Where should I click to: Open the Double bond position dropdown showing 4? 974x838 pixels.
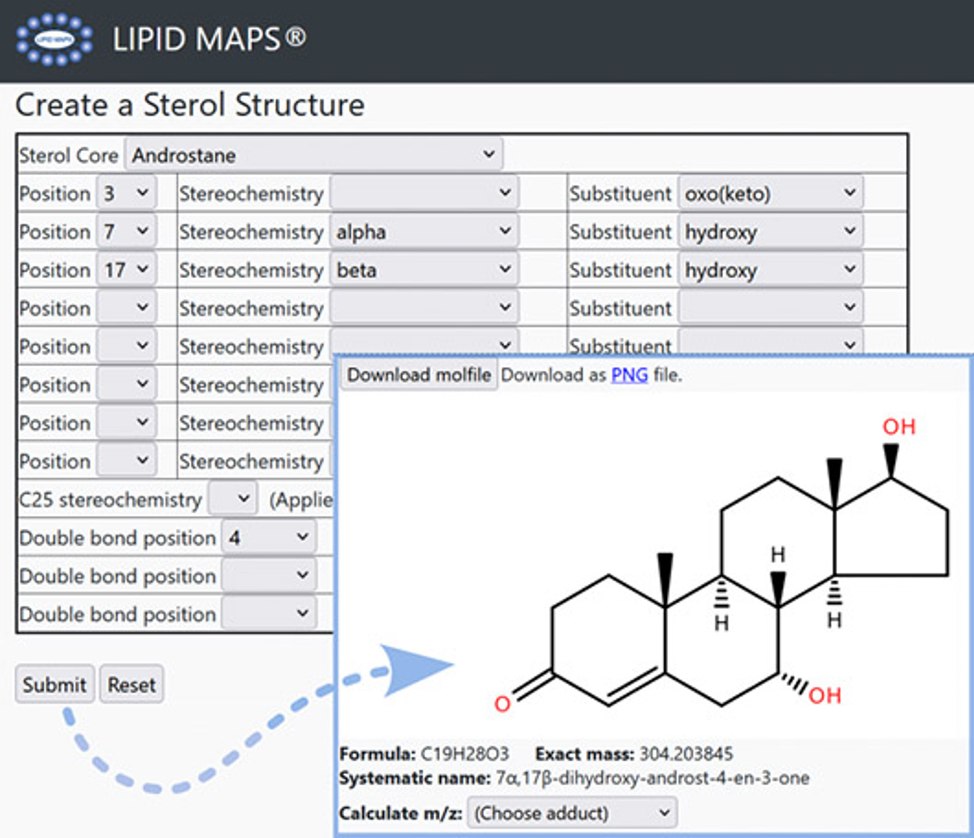[x=268, y=537]
